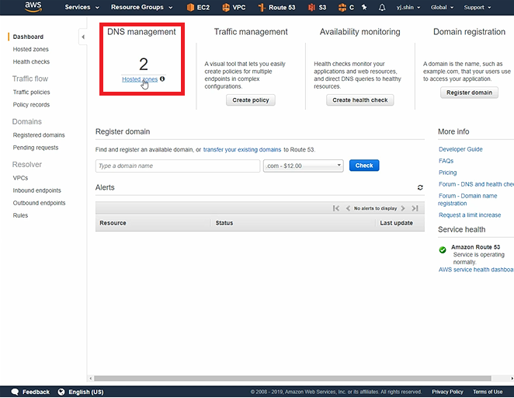
Task: Open the Developer Guide link
Action: 460,149
